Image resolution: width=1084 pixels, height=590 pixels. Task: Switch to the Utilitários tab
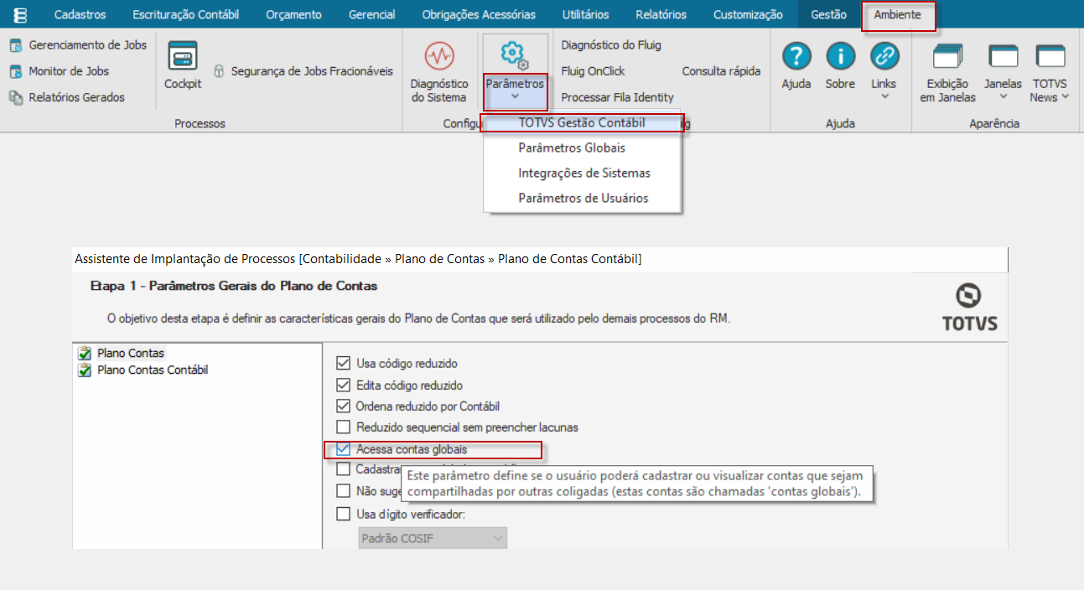585,14
